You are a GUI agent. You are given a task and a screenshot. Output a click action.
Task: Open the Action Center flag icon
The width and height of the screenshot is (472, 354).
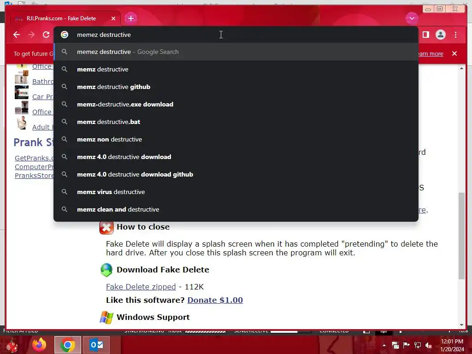[x=407, y=345]
